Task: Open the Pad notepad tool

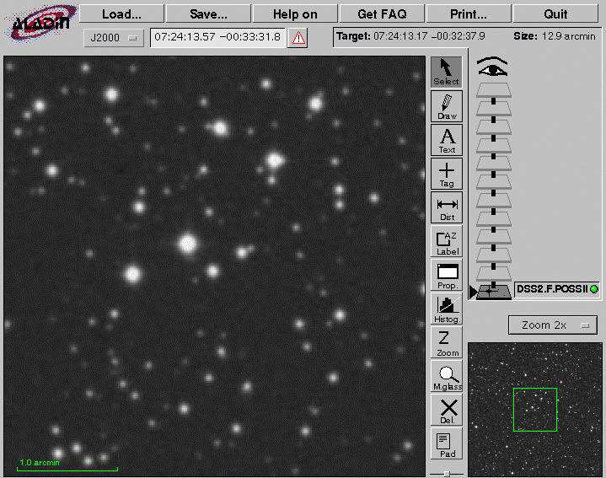Action: pyautogui.click(x=447, y=443)
